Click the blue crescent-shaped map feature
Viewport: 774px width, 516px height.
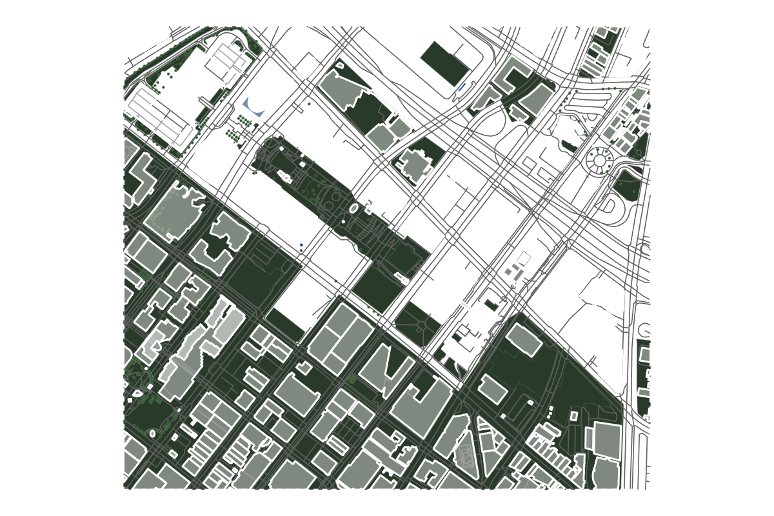click(x=253, y=108)
